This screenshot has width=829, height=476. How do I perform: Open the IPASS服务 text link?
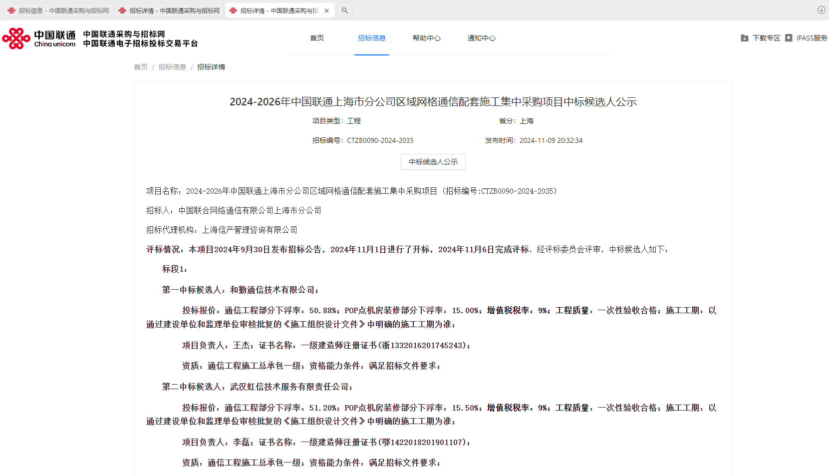pyautogui.click(x=812, y=38)
